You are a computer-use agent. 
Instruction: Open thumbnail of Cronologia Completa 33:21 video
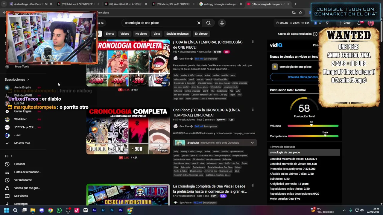(128, 63)
